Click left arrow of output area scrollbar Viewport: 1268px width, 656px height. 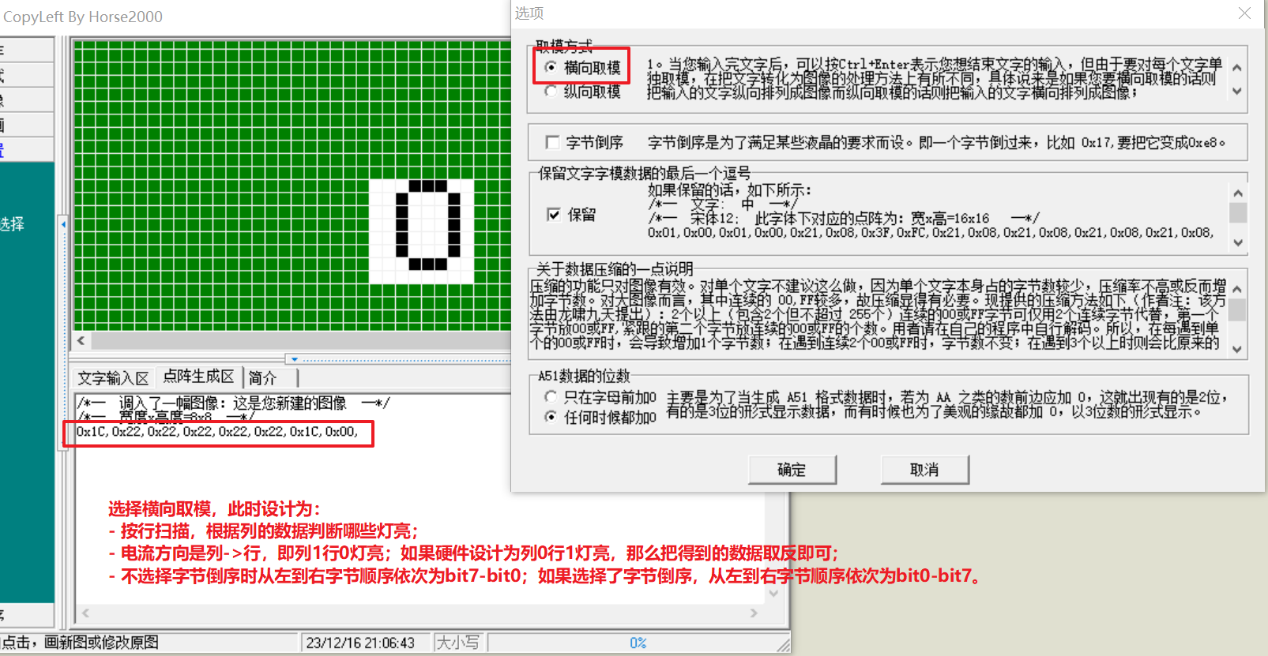(85, 613)
